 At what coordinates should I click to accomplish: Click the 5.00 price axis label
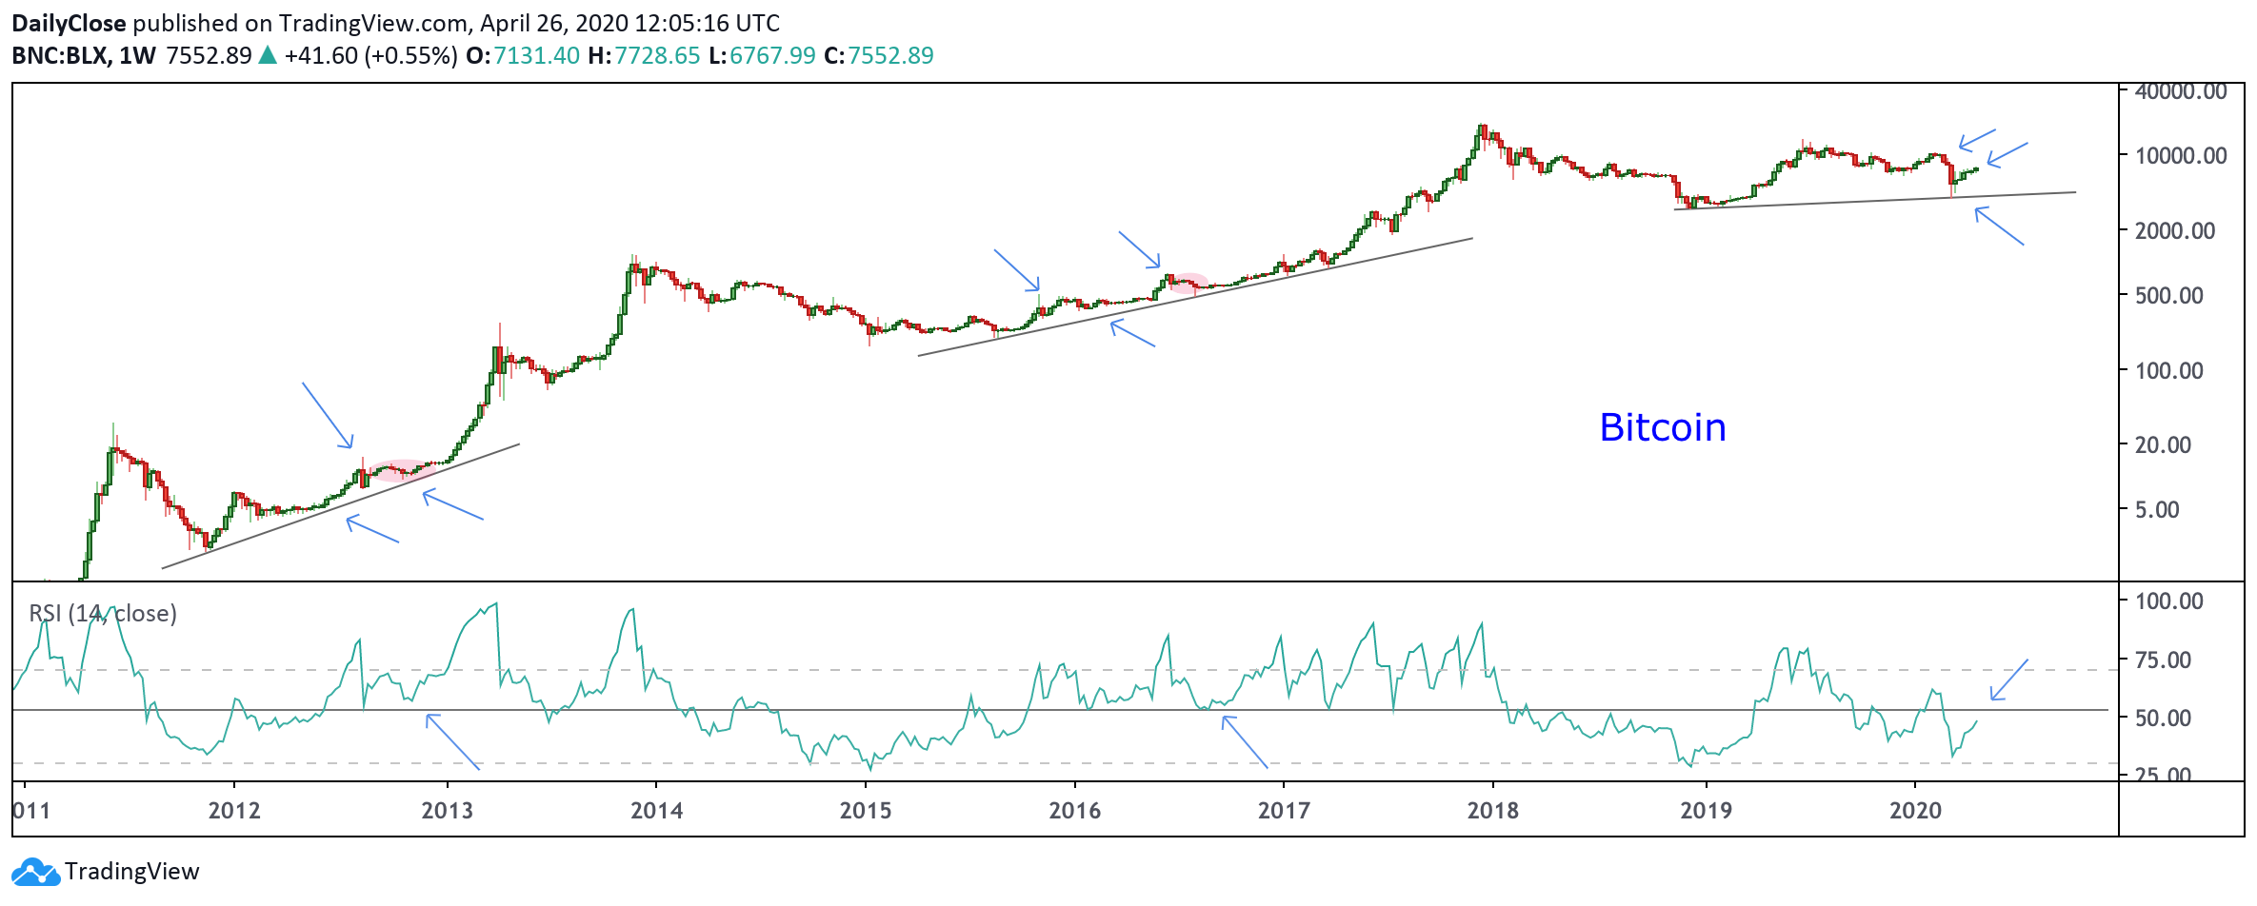pos(2157,509)
